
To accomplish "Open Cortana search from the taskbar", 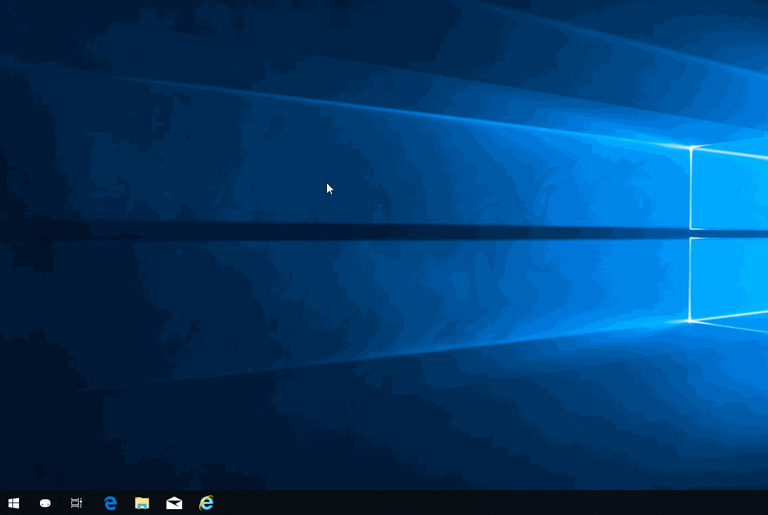I will 45,503.
